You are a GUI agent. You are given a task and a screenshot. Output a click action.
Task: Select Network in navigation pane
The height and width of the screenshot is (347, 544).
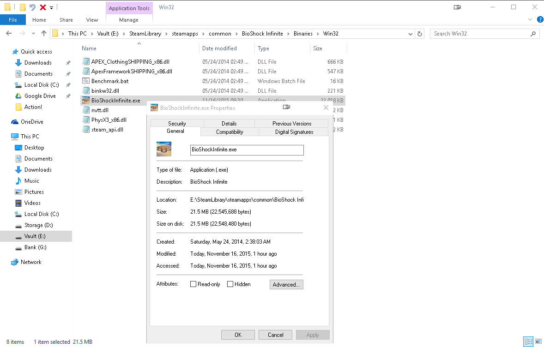tap(31, 262)
